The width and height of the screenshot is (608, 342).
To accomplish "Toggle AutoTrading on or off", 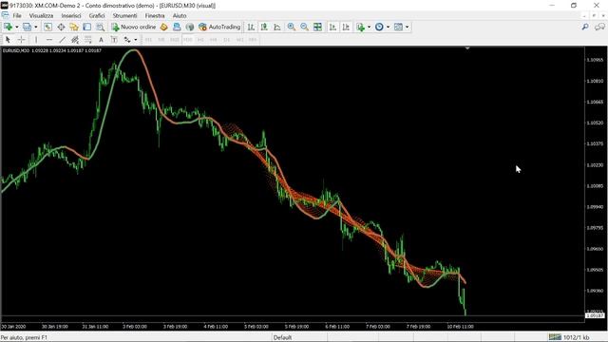I will click(219, 27).
